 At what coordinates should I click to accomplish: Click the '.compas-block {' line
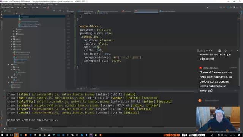tap(90, 26)
